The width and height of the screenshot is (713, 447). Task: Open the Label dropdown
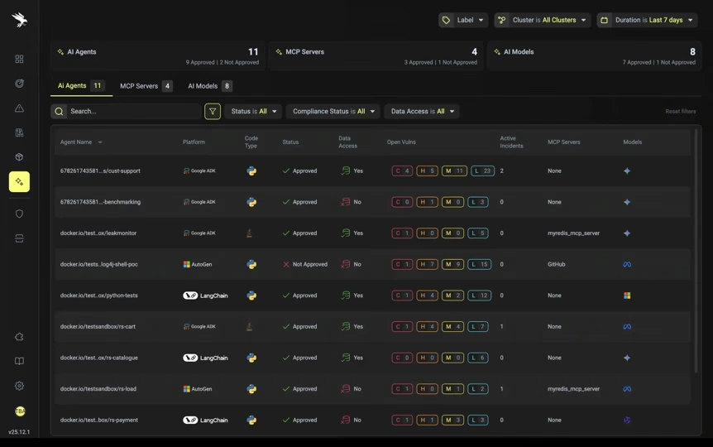coord(463,20)
